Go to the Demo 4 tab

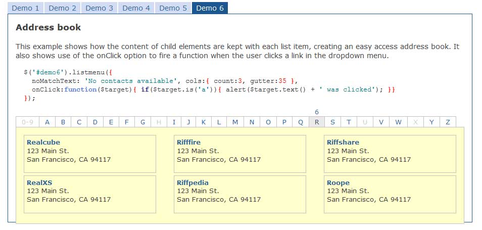(136, 8)
